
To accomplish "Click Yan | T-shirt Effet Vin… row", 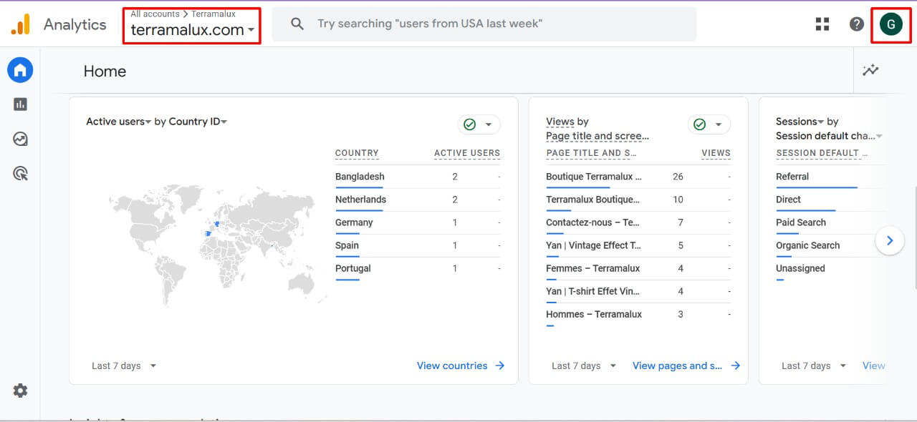I will (x=638, y=291).
